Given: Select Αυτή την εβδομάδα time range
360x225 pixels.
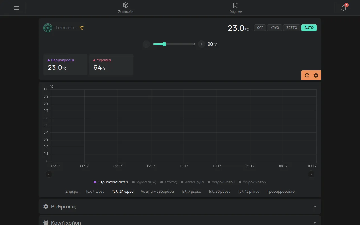Looking at the screenshot, I should (x=157, y=192).
